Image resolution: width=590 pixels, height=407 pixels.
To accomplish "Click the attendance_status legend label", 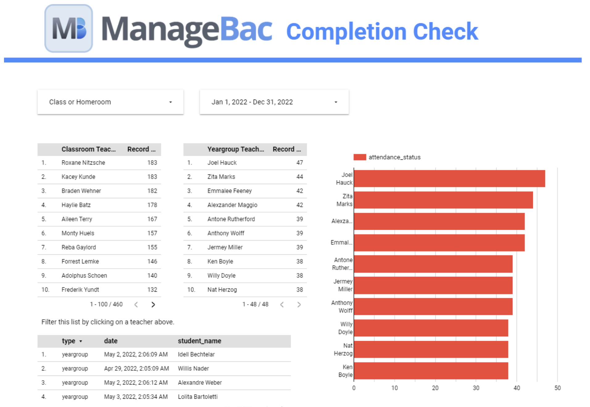I will (394, 157).
